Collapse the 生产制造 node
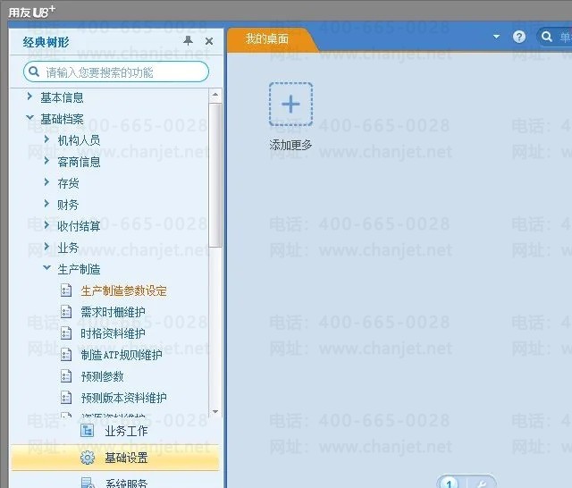The height and width of the screenshot is (488, 572). [x=46, y=267]
